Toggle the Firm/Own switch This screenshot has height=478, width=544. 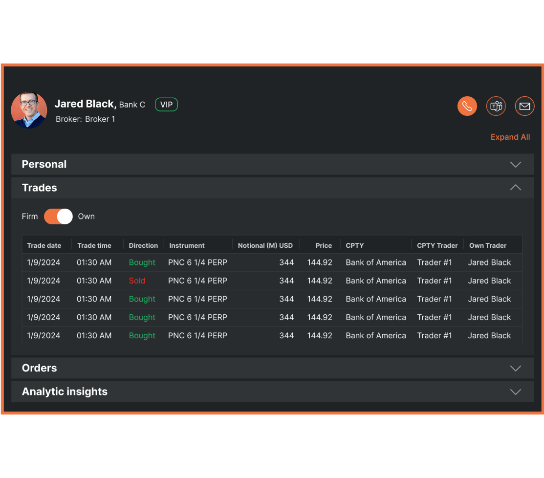58,217
